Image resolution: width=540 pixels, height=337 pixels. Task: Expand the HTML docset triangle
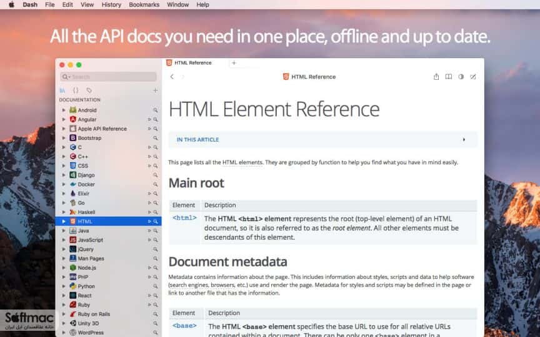coord(64,222)
